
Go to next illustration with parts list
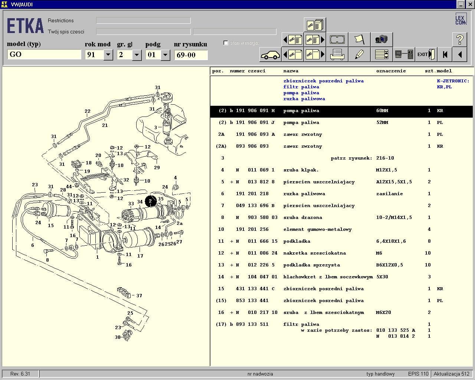pyautogui.click(x=315, y=39)
